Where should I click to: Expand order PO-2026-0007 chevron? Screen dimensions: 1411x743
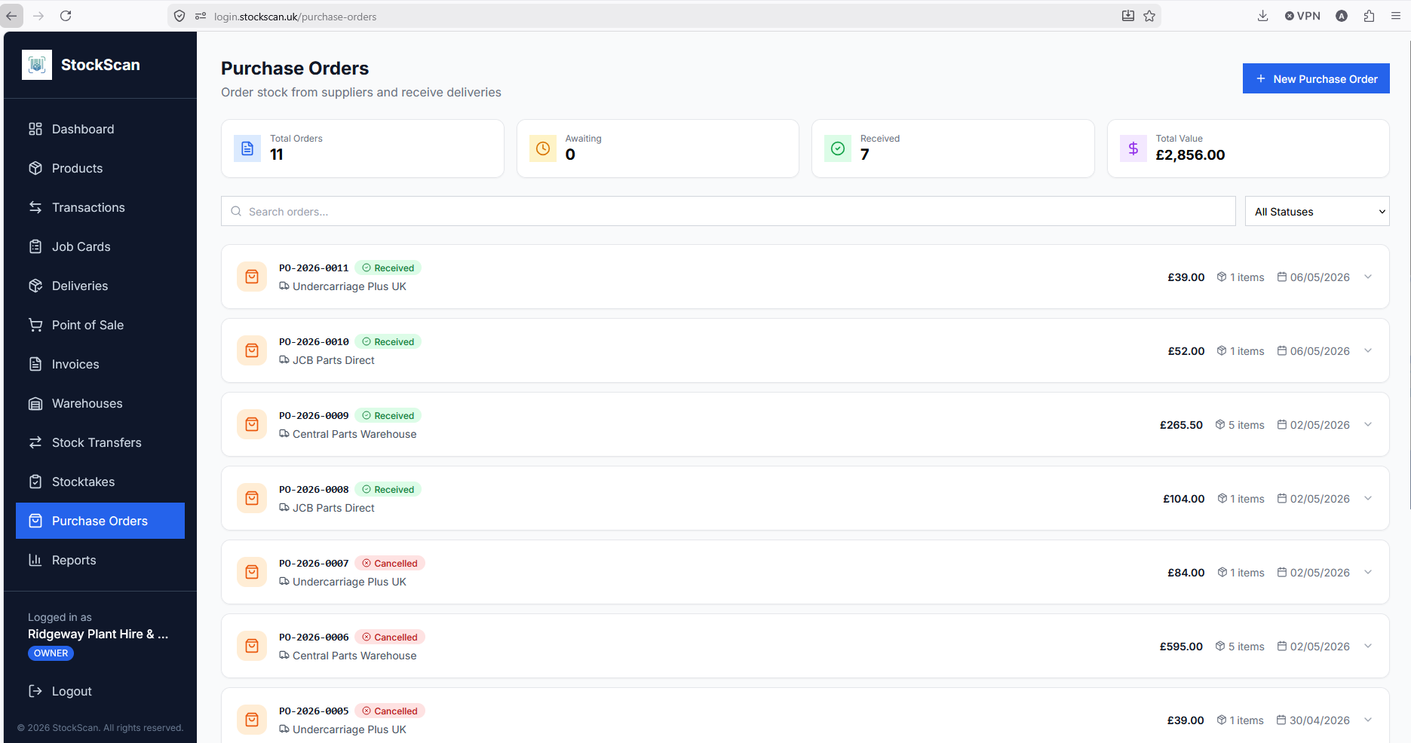1368,572
